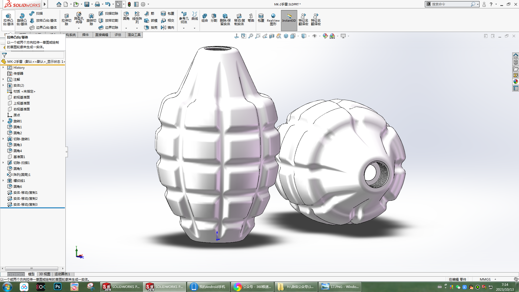Click the Apply Scene color icon
This screenshot has height=292, width=519.
[332, 36]
